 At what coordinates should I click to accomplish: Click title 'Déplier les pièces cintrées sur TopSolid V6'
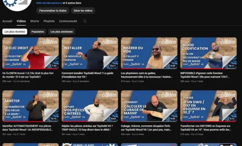click(87, 128)
